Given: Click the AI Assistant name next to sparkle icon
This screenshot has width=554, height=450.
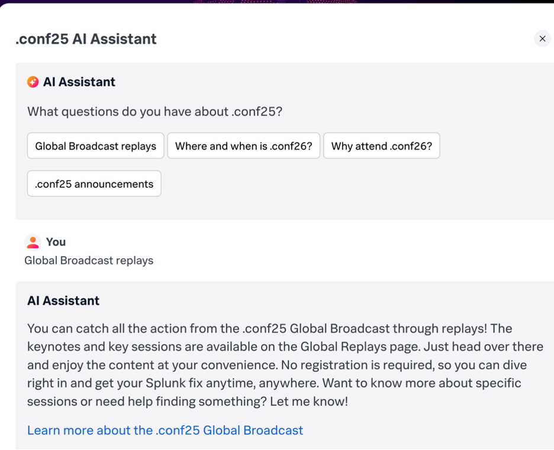Looking at the screenshot, I should pos(79,82).
